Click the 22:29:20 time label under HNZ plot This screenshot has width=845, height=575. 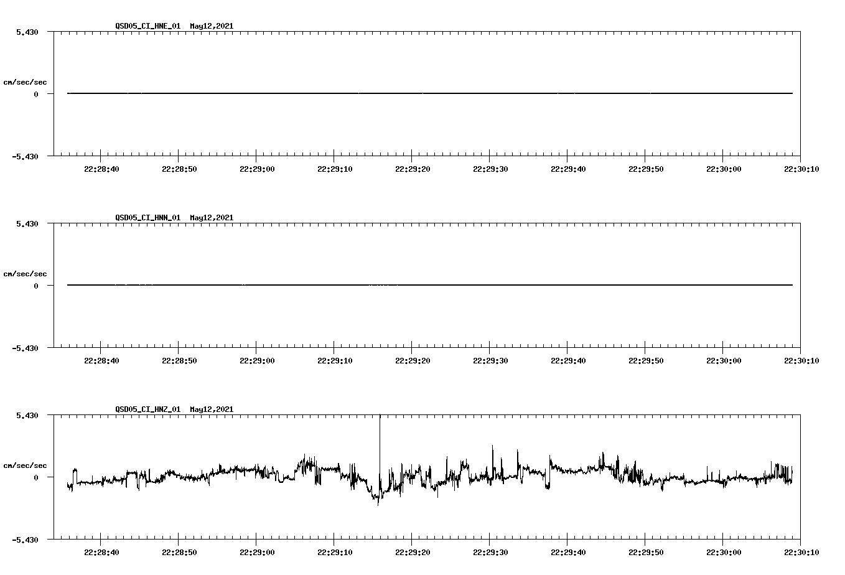click(413, 552)
